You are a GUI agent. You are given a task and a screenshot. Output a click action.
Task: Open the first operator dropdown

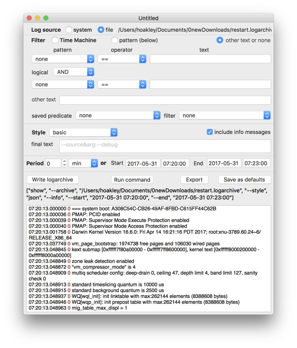pos(122,59)
